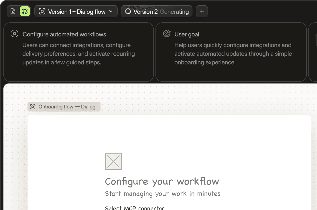Select the Onboardig flow — Dialog frame label

tap(64, 107)
